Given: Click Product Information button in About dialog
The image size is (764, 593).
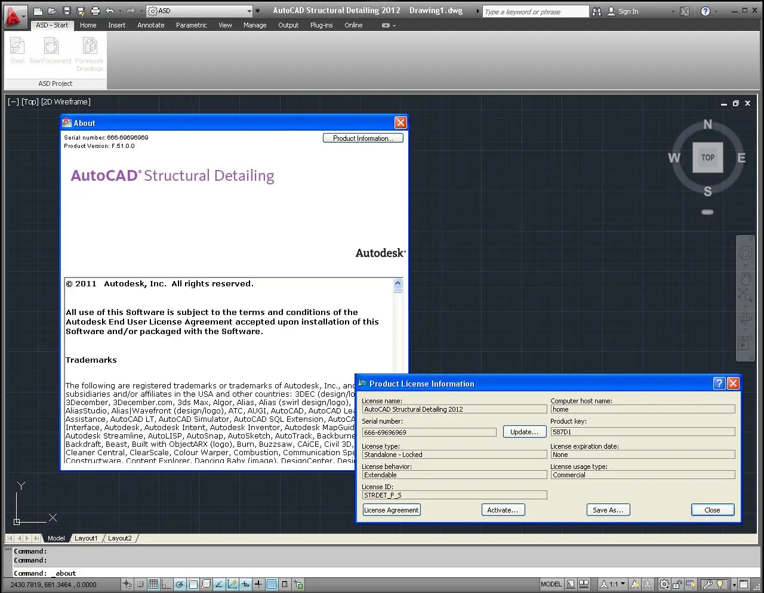Looking at the screenshot, I should tap(363, 138).
